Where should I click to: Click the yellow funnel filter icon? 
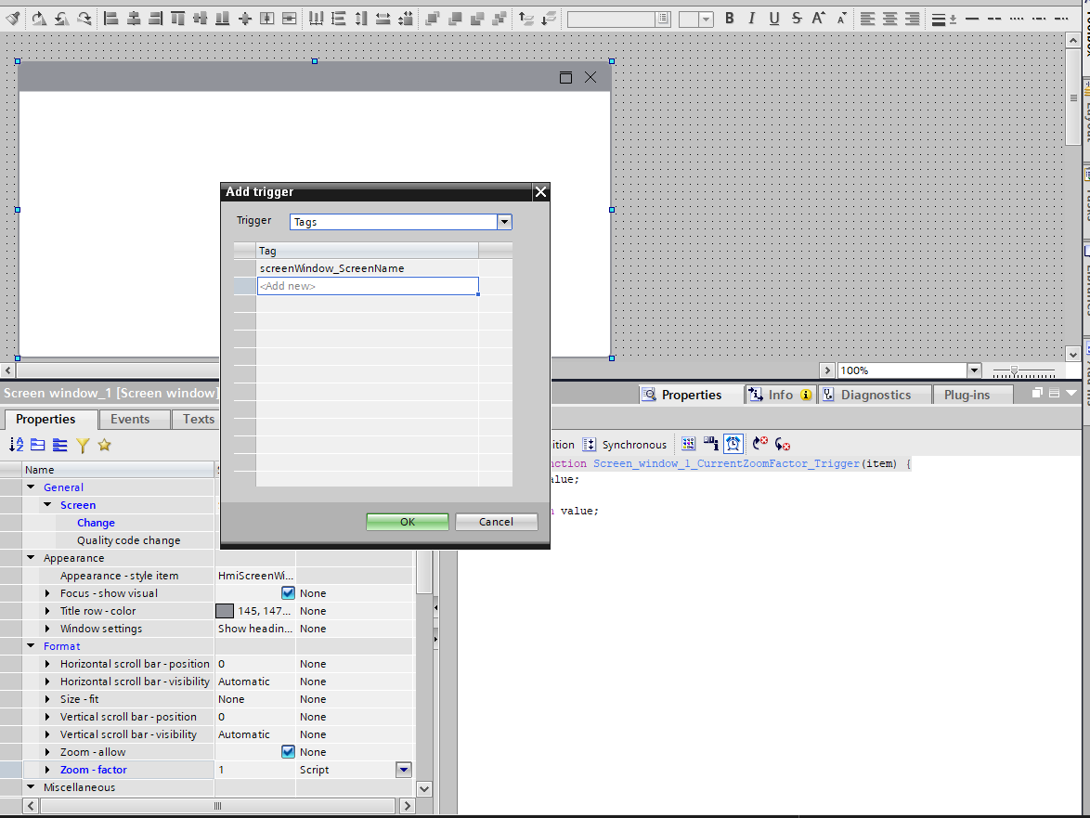pos(83,446)
